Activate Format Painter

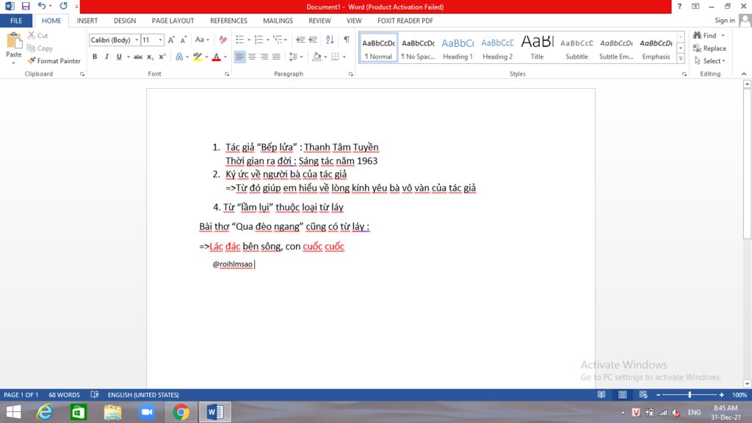pos(54,61)
